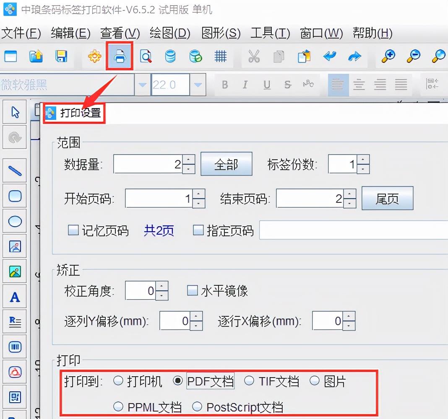The width and height of the screenshot is (448, 419).
Task: Select the colorful picture insert tool
Action: (15, 272)
